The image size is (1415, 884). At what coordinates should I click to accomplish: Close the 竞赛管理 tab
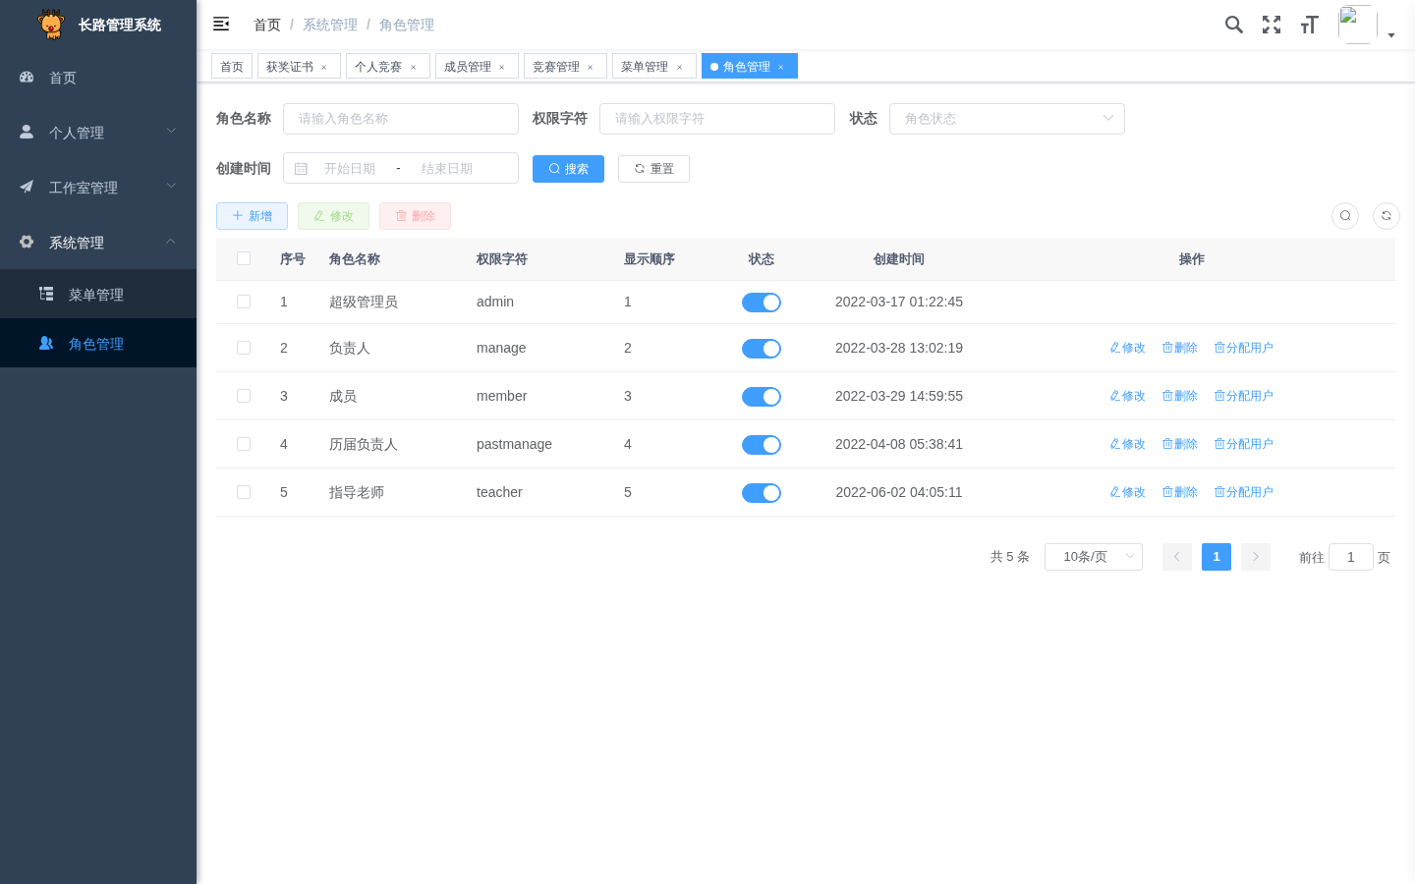[590, 67]
